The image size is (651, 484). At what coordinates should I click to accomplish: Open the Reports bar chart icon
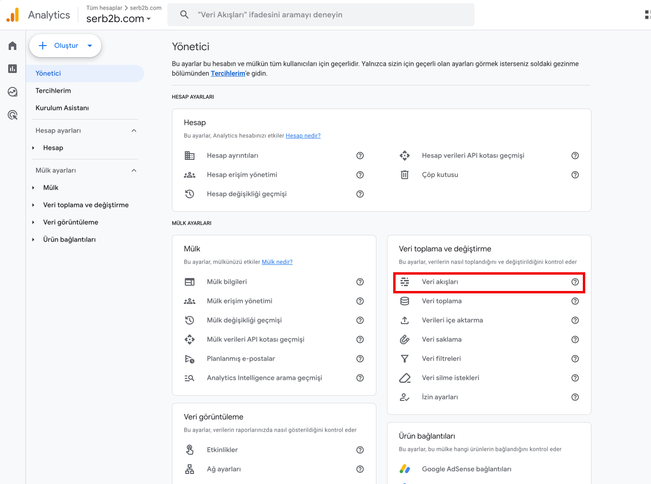point(12,69)
